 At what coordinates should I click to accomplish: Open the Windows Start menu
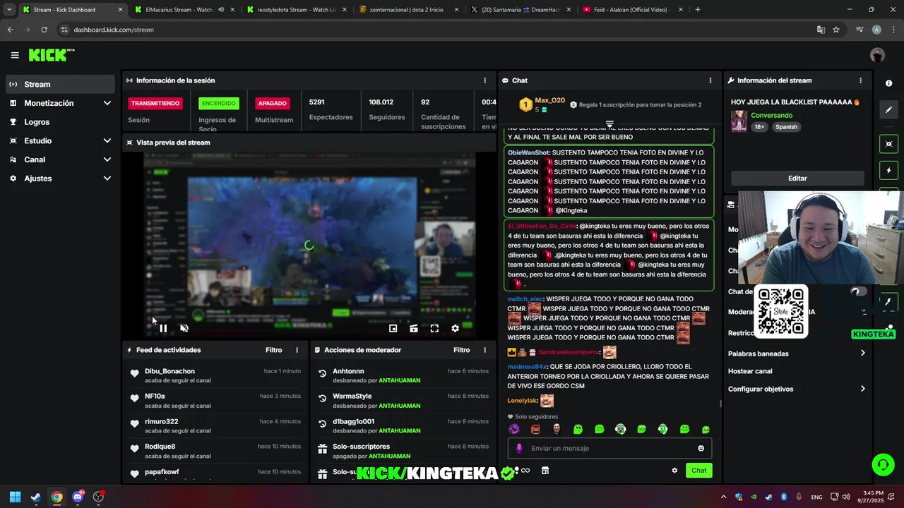click(x=15, y=497)
